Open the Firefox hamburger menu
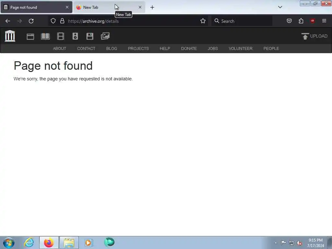Viewport: 332px width, 249px height. (x=324, y=21)
